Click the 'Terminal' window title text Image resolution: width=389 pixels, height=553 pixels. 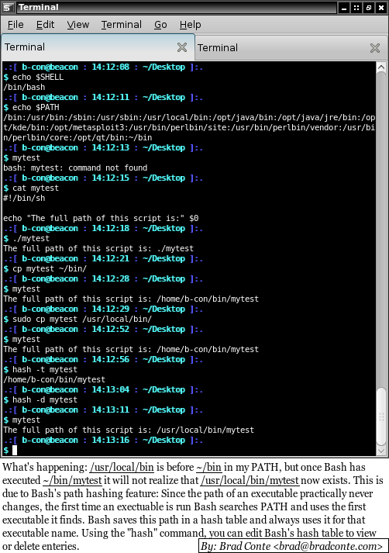(x=39, y=7)
